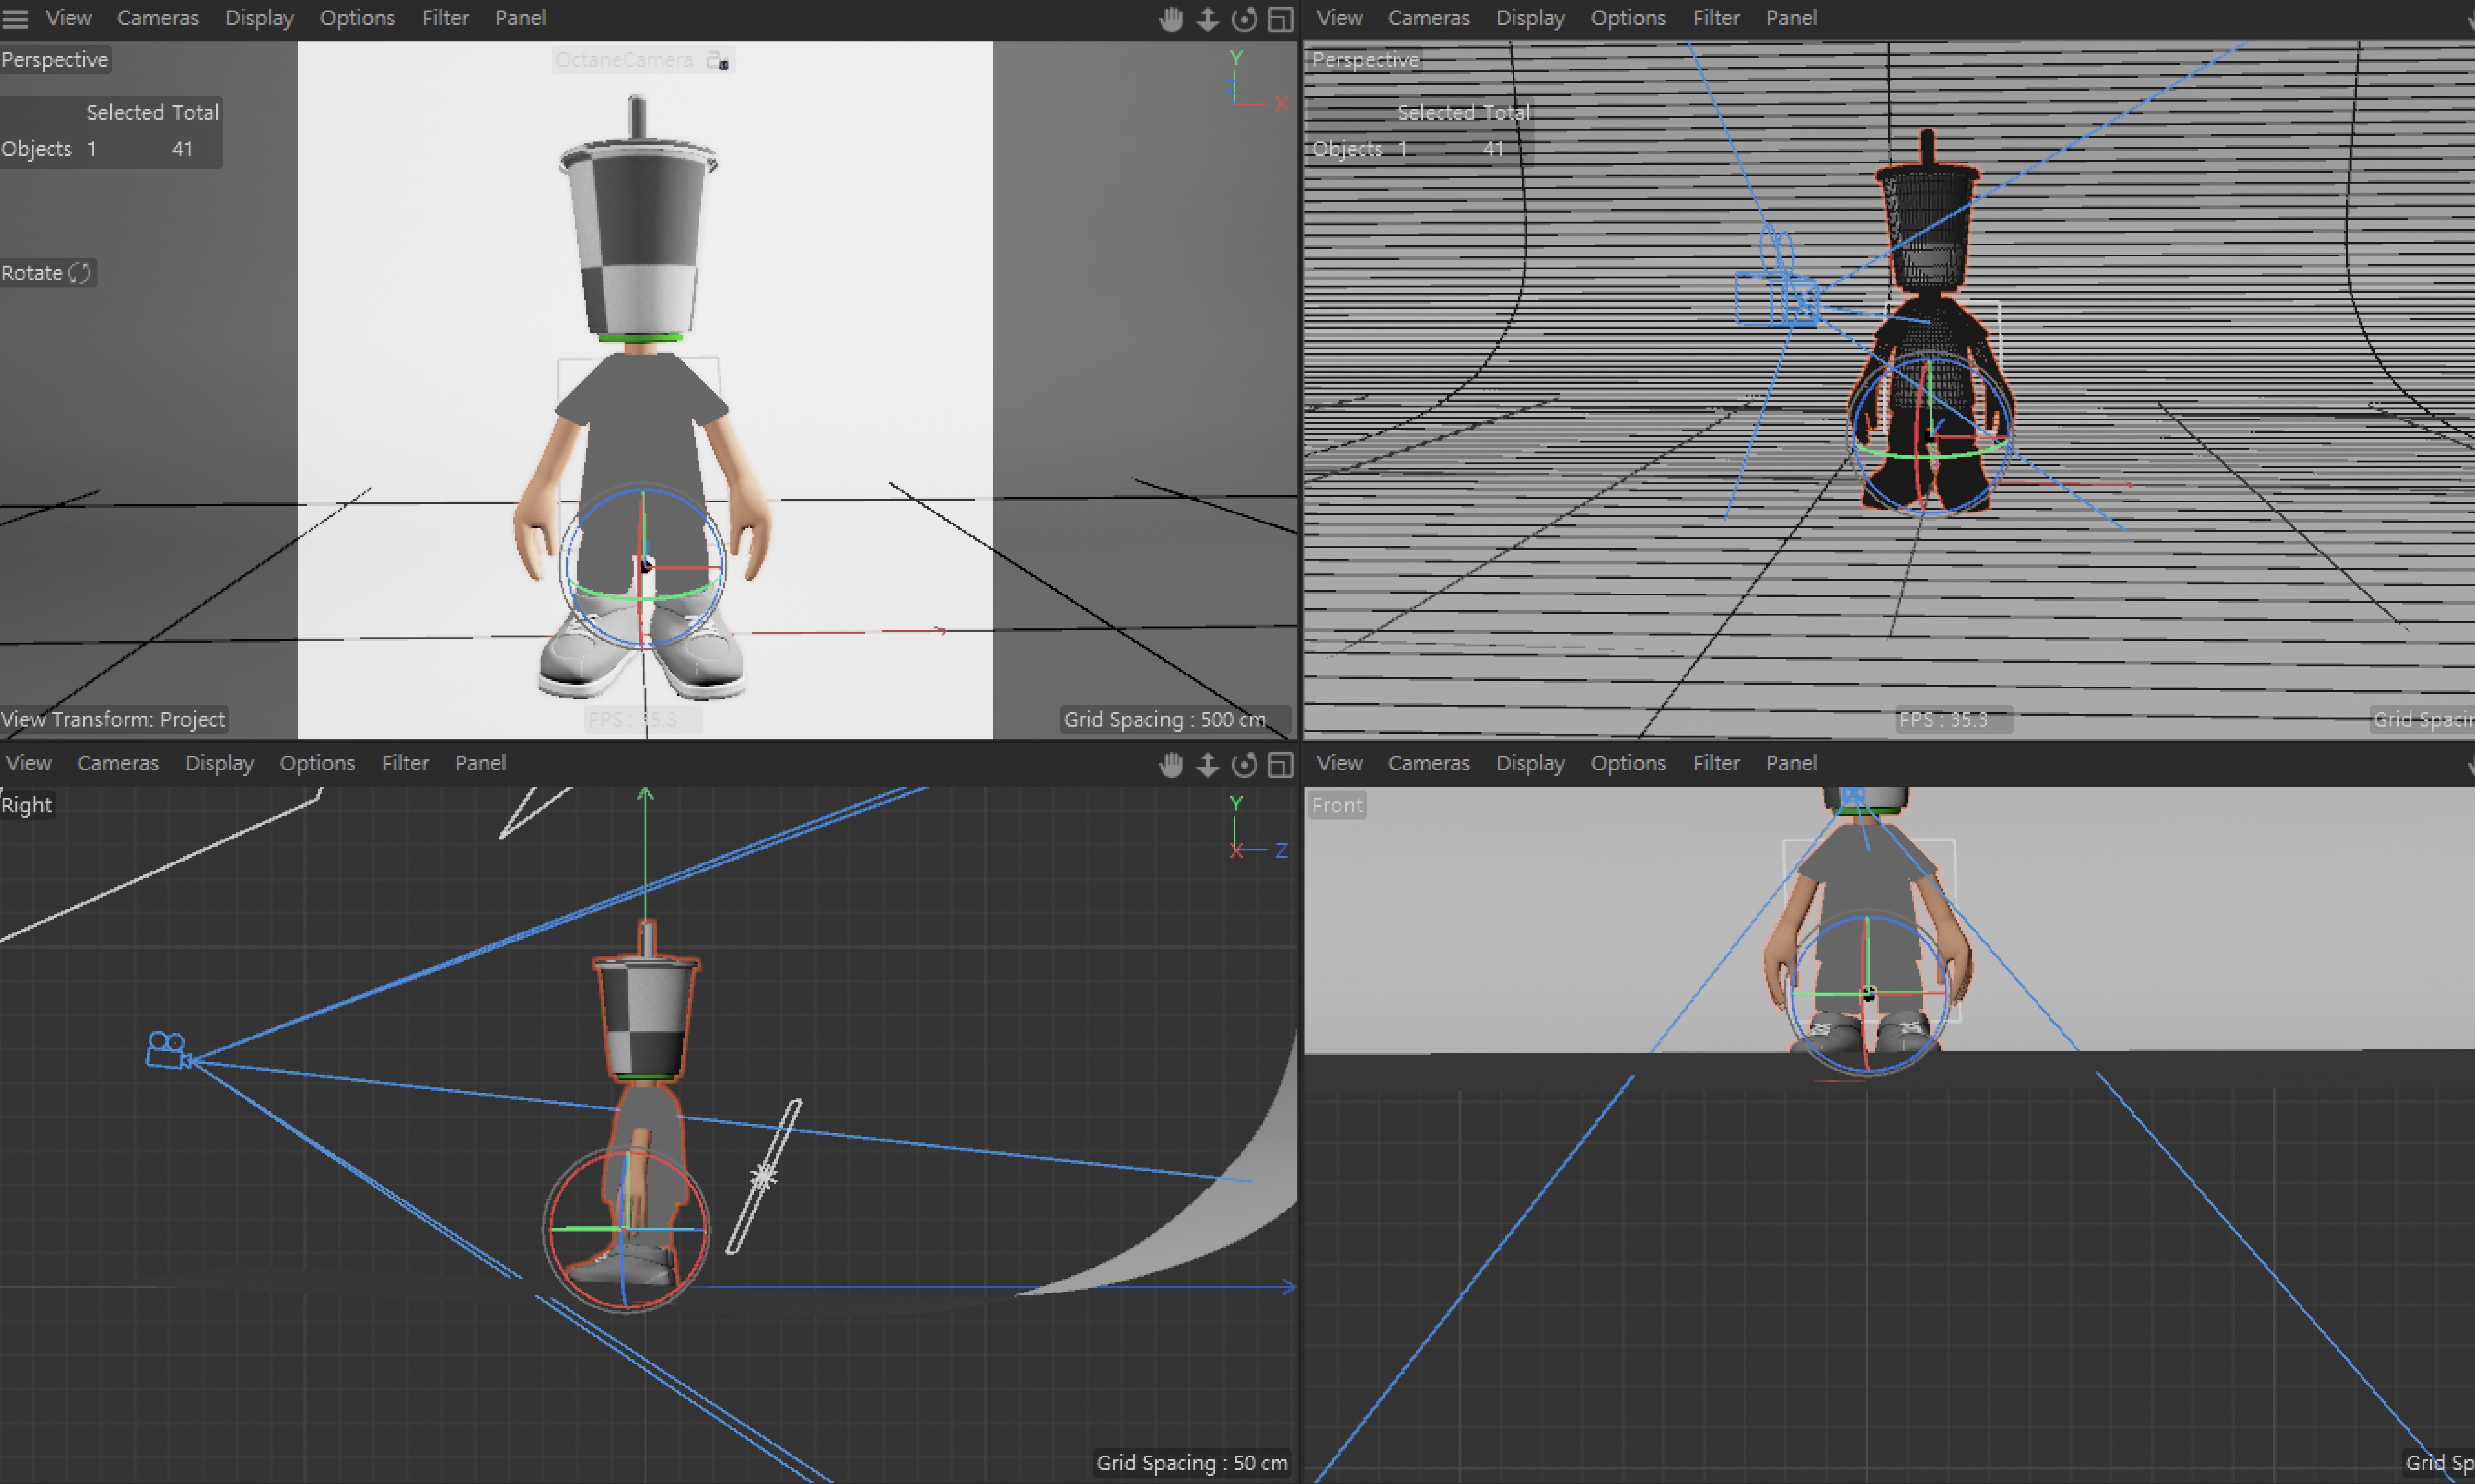Toggle active view maximize icon in top-left viewport

(1280, 19)
